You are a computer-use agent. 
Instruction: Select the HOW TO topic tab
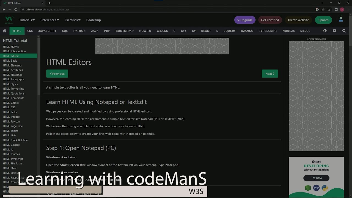tap(145, 31)
